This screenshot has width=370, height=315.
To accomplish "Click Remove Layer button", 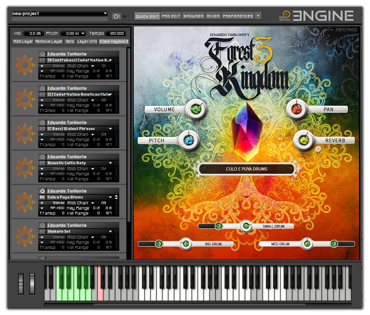I will tap(49, 41).
